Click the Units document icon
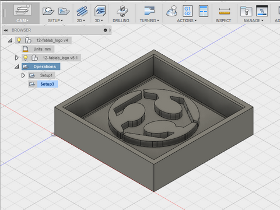The height and width of the screenshot is (210, 280). pos(26,49)
